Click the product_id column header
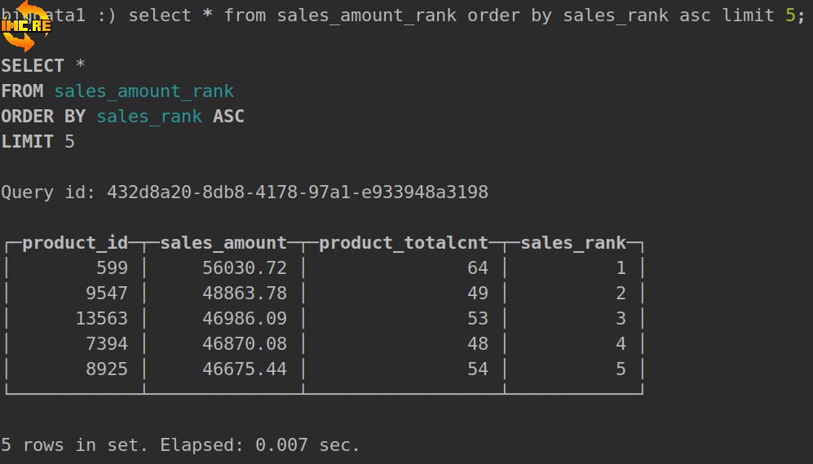813x464 pixels. tap(75, 243)
